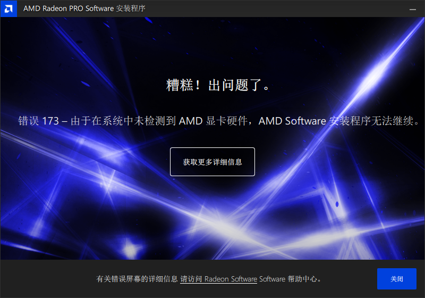Click the empty title bar area
The height and width of the screenshot is (298, 425).
pos(271,9)
